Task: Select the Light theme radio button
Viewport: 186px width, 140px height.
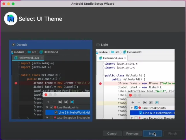Action: click(x=98, y=45)
